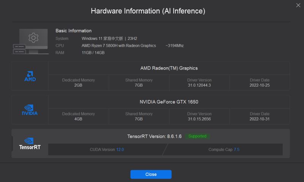Click NVIDIA Dedicated Memory 4GB value

point(78,119)
